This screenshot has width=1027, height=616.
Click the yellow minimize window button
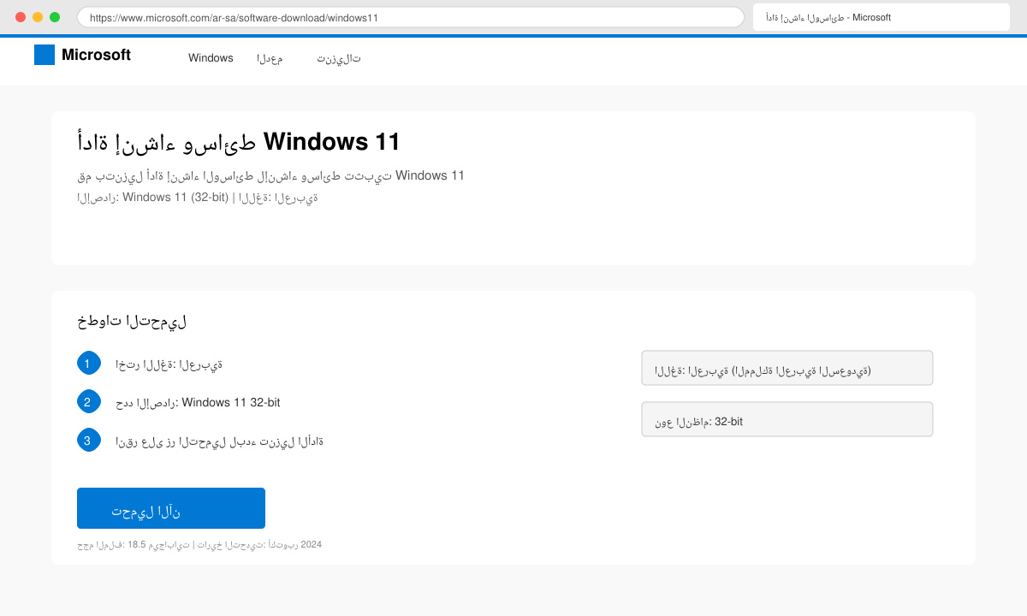point(38,17)
